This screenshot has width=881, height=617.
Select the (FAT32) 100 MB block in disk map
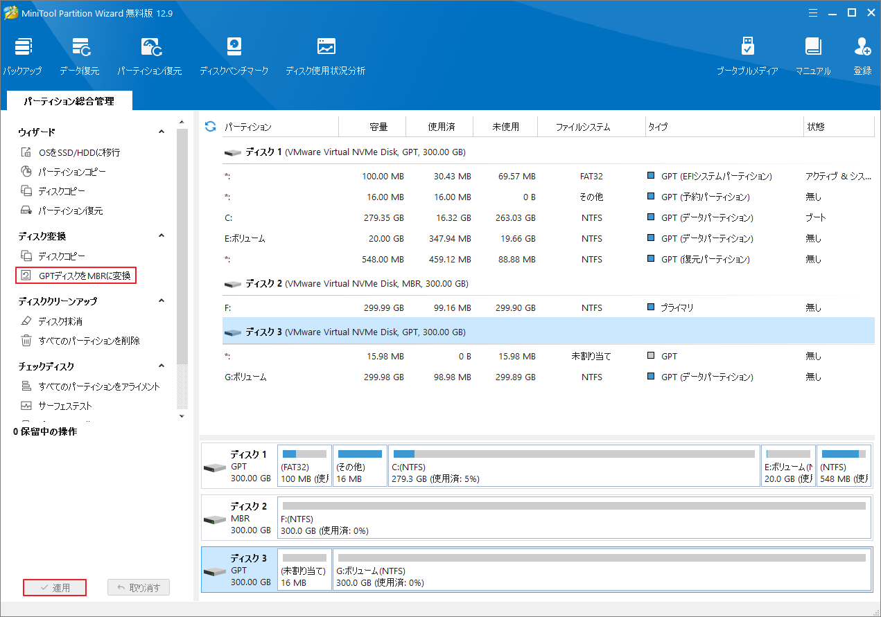pyautogui.click(x=304, y=466)
